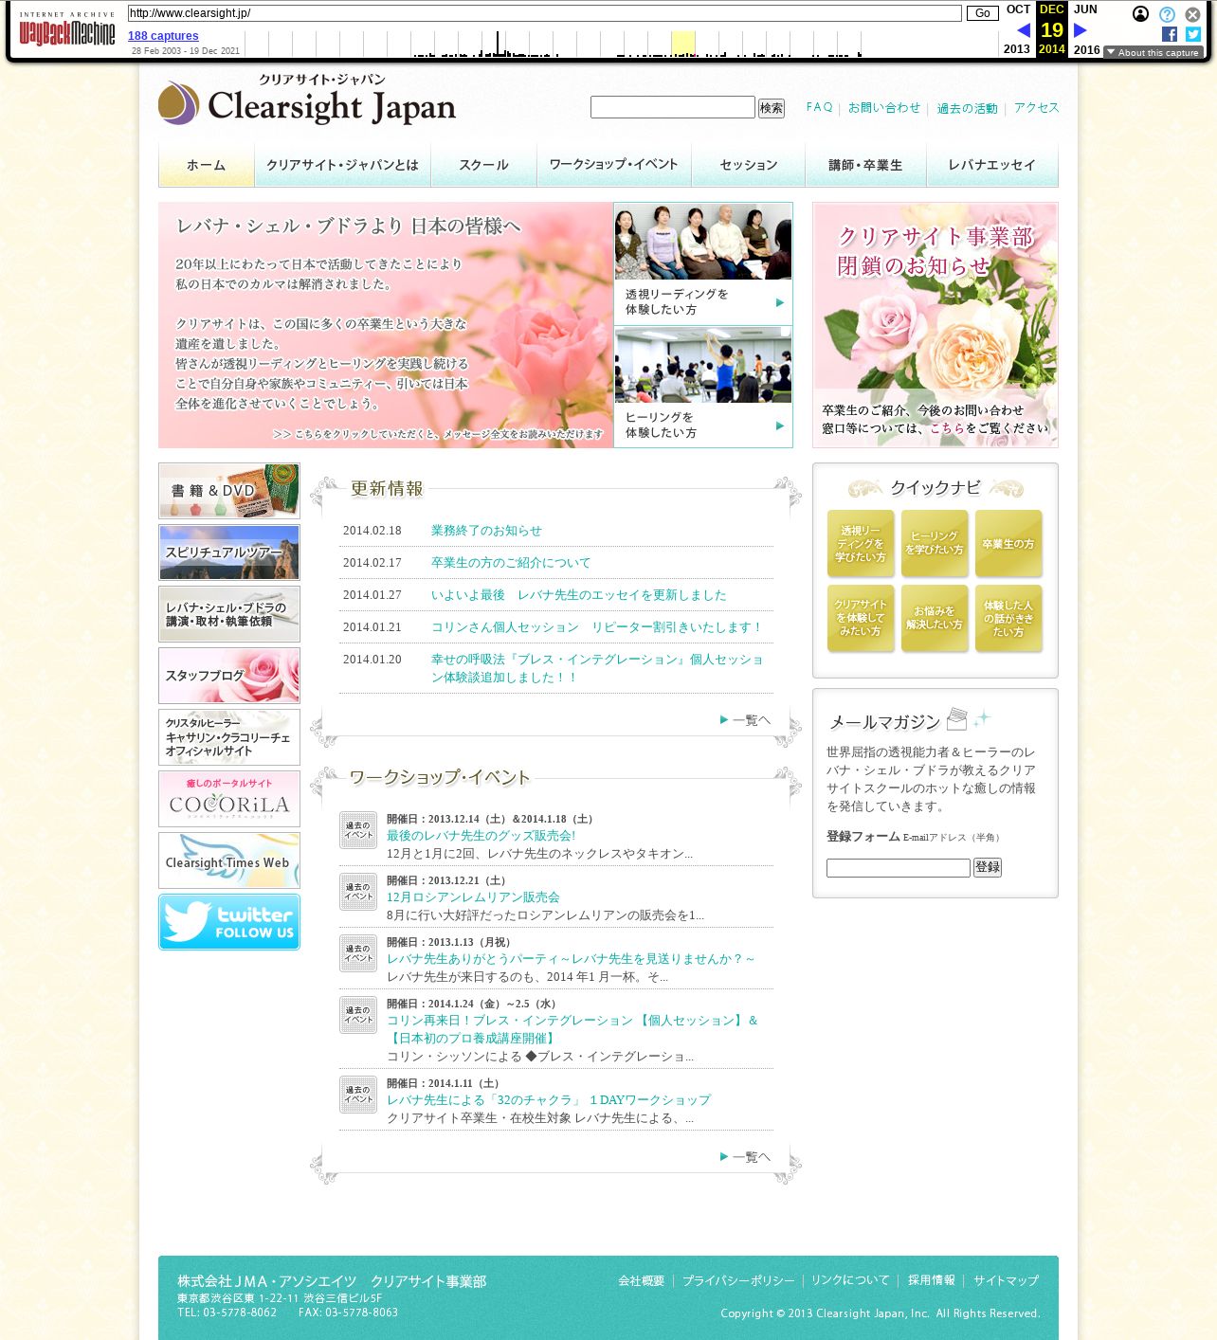Click 一覧へ under 更新情報
This screenshot has width=1217, height=1340.
(x=746, y=720)
